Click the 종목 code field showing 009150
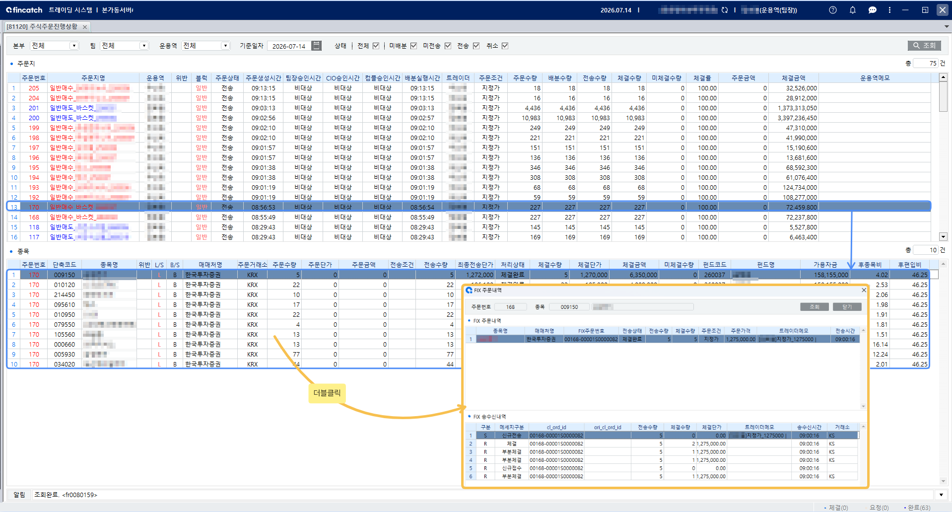This screenshot has width=952, height=512. [569, 307]
